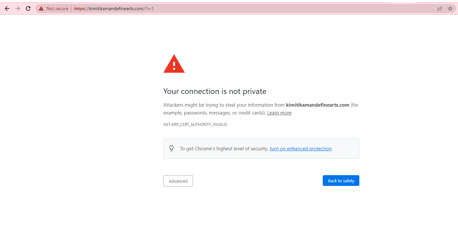Click the red warning triangle in address bar
This screenshot has width=458, height=227.
pos(41,8)
